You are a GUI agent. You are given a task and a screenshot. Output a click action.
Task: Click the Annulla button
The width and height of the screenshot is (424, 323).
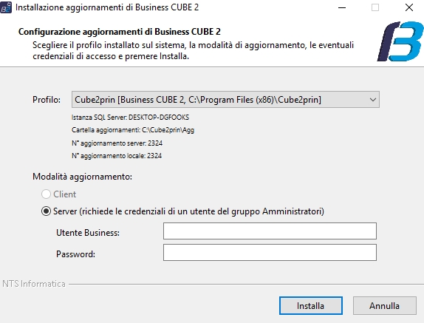coord(384,306)
